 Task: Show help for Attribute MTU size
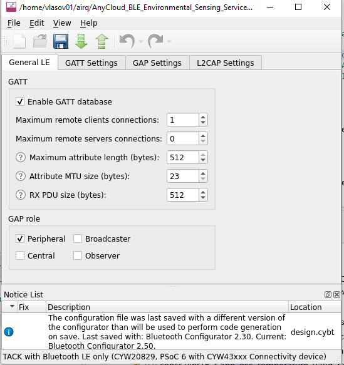pos(21,176)
